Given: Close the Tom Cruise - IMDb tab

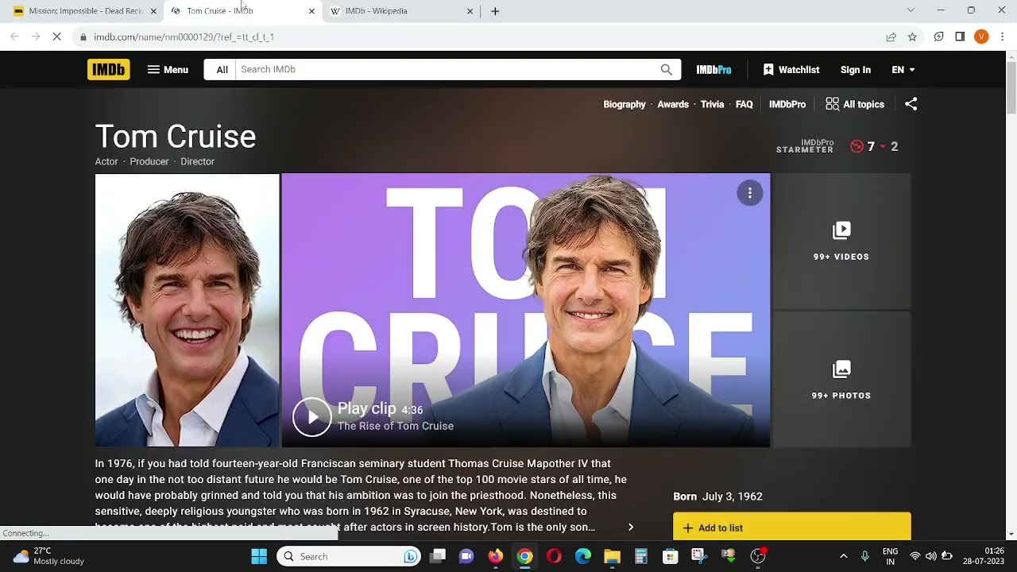Looking at the screenshot, I should 311,11.
